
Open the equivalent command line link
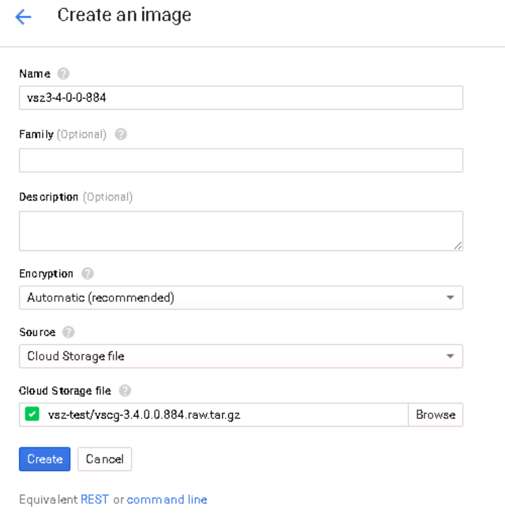click(x=167, y=499)
